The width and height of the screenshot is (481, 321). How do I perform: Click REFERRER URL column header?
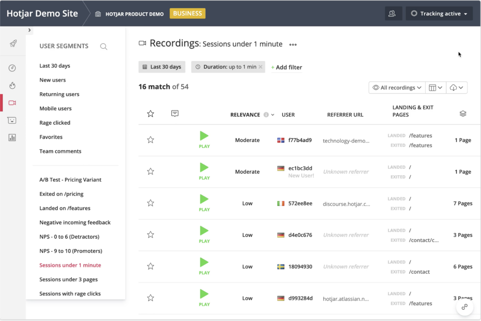345,115
